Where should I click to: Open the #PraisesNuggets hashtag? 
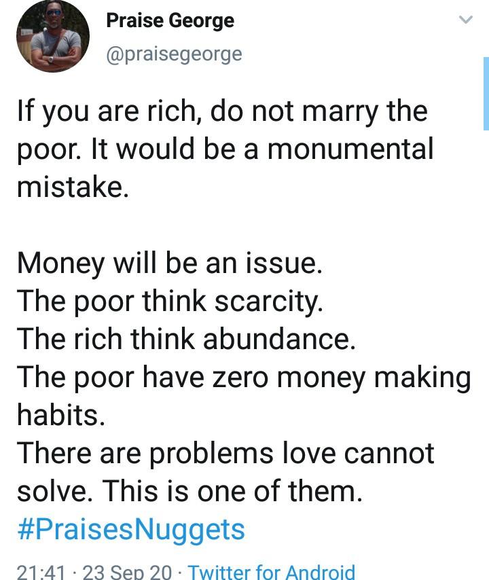(x=130, y=529)
